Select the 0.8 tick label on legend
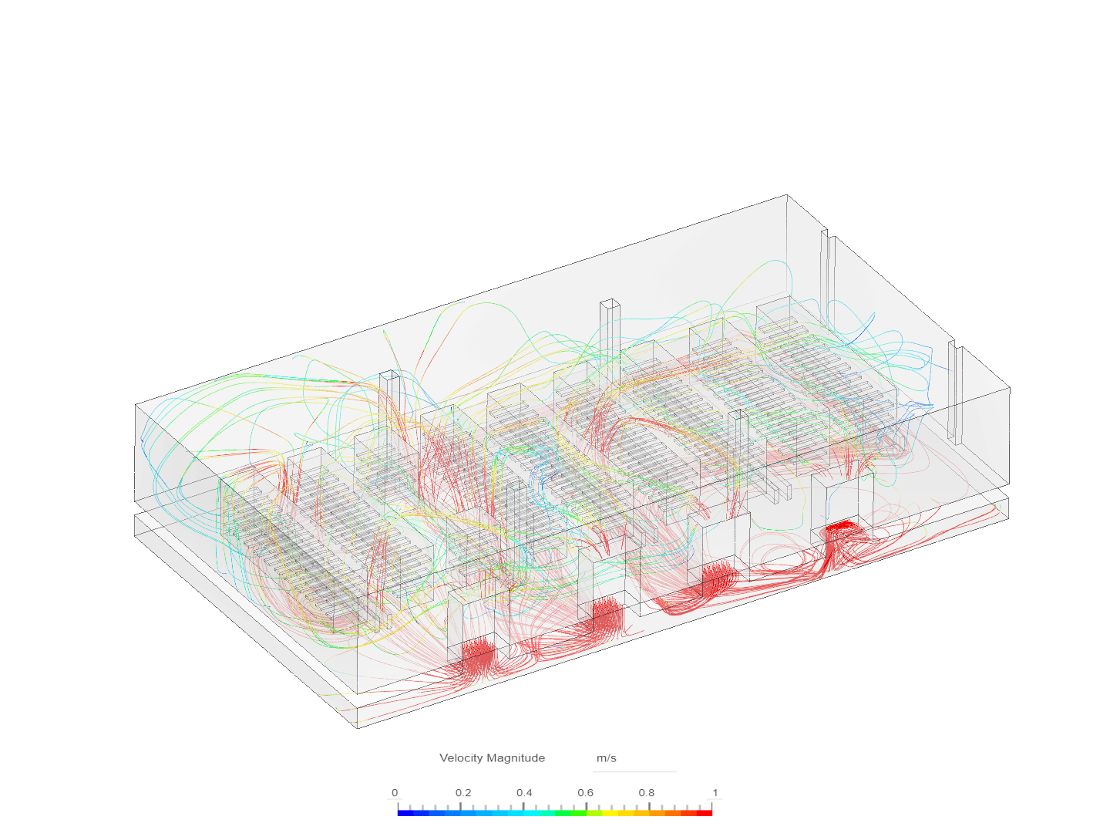Screen dimensions: 1110x833 tap(647, 793)
